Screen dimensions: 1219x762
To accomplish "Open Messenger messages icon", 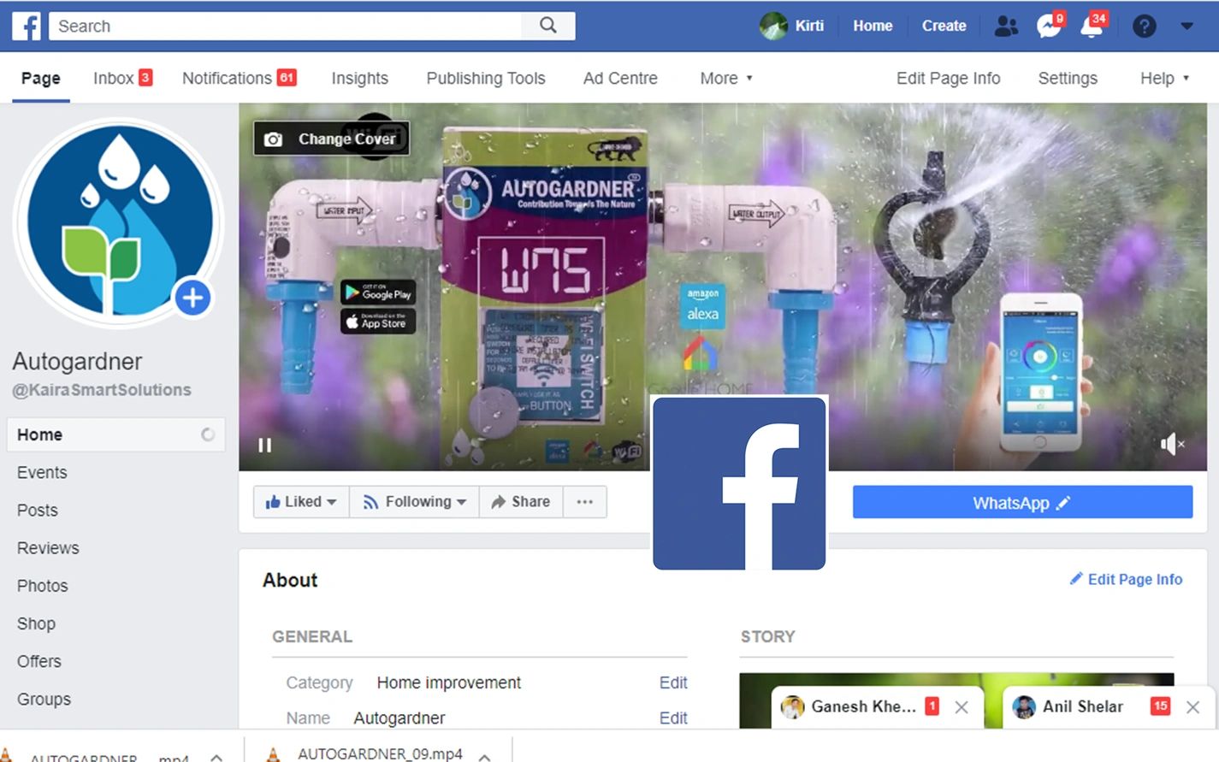I will click(x=1048, y=27).
